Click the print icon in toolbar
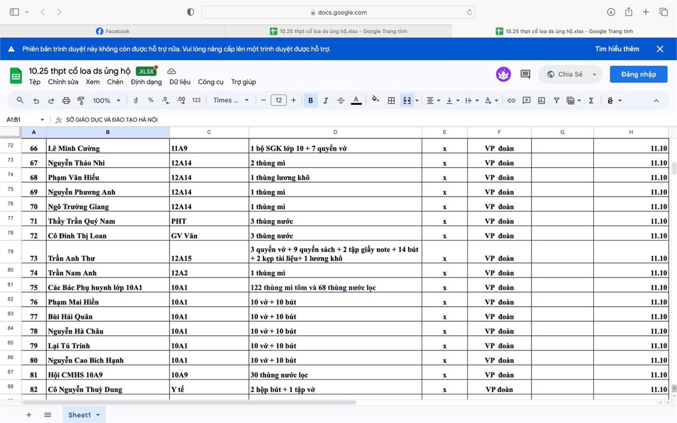The image size is (677, 423). (66, 101)
